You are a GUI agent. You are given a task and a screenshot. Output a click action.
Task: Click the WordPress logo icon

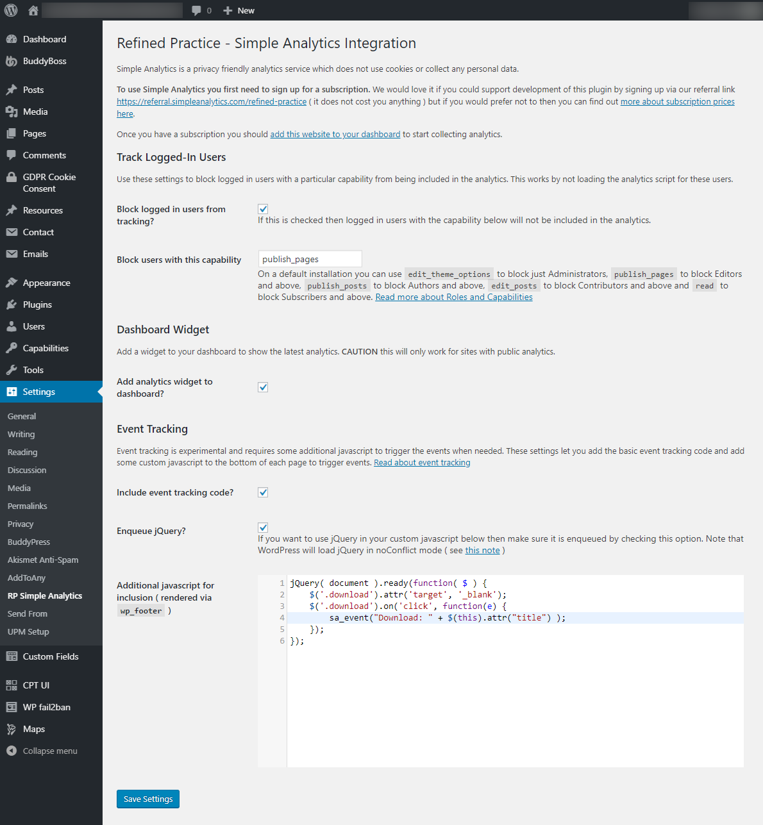11,10
